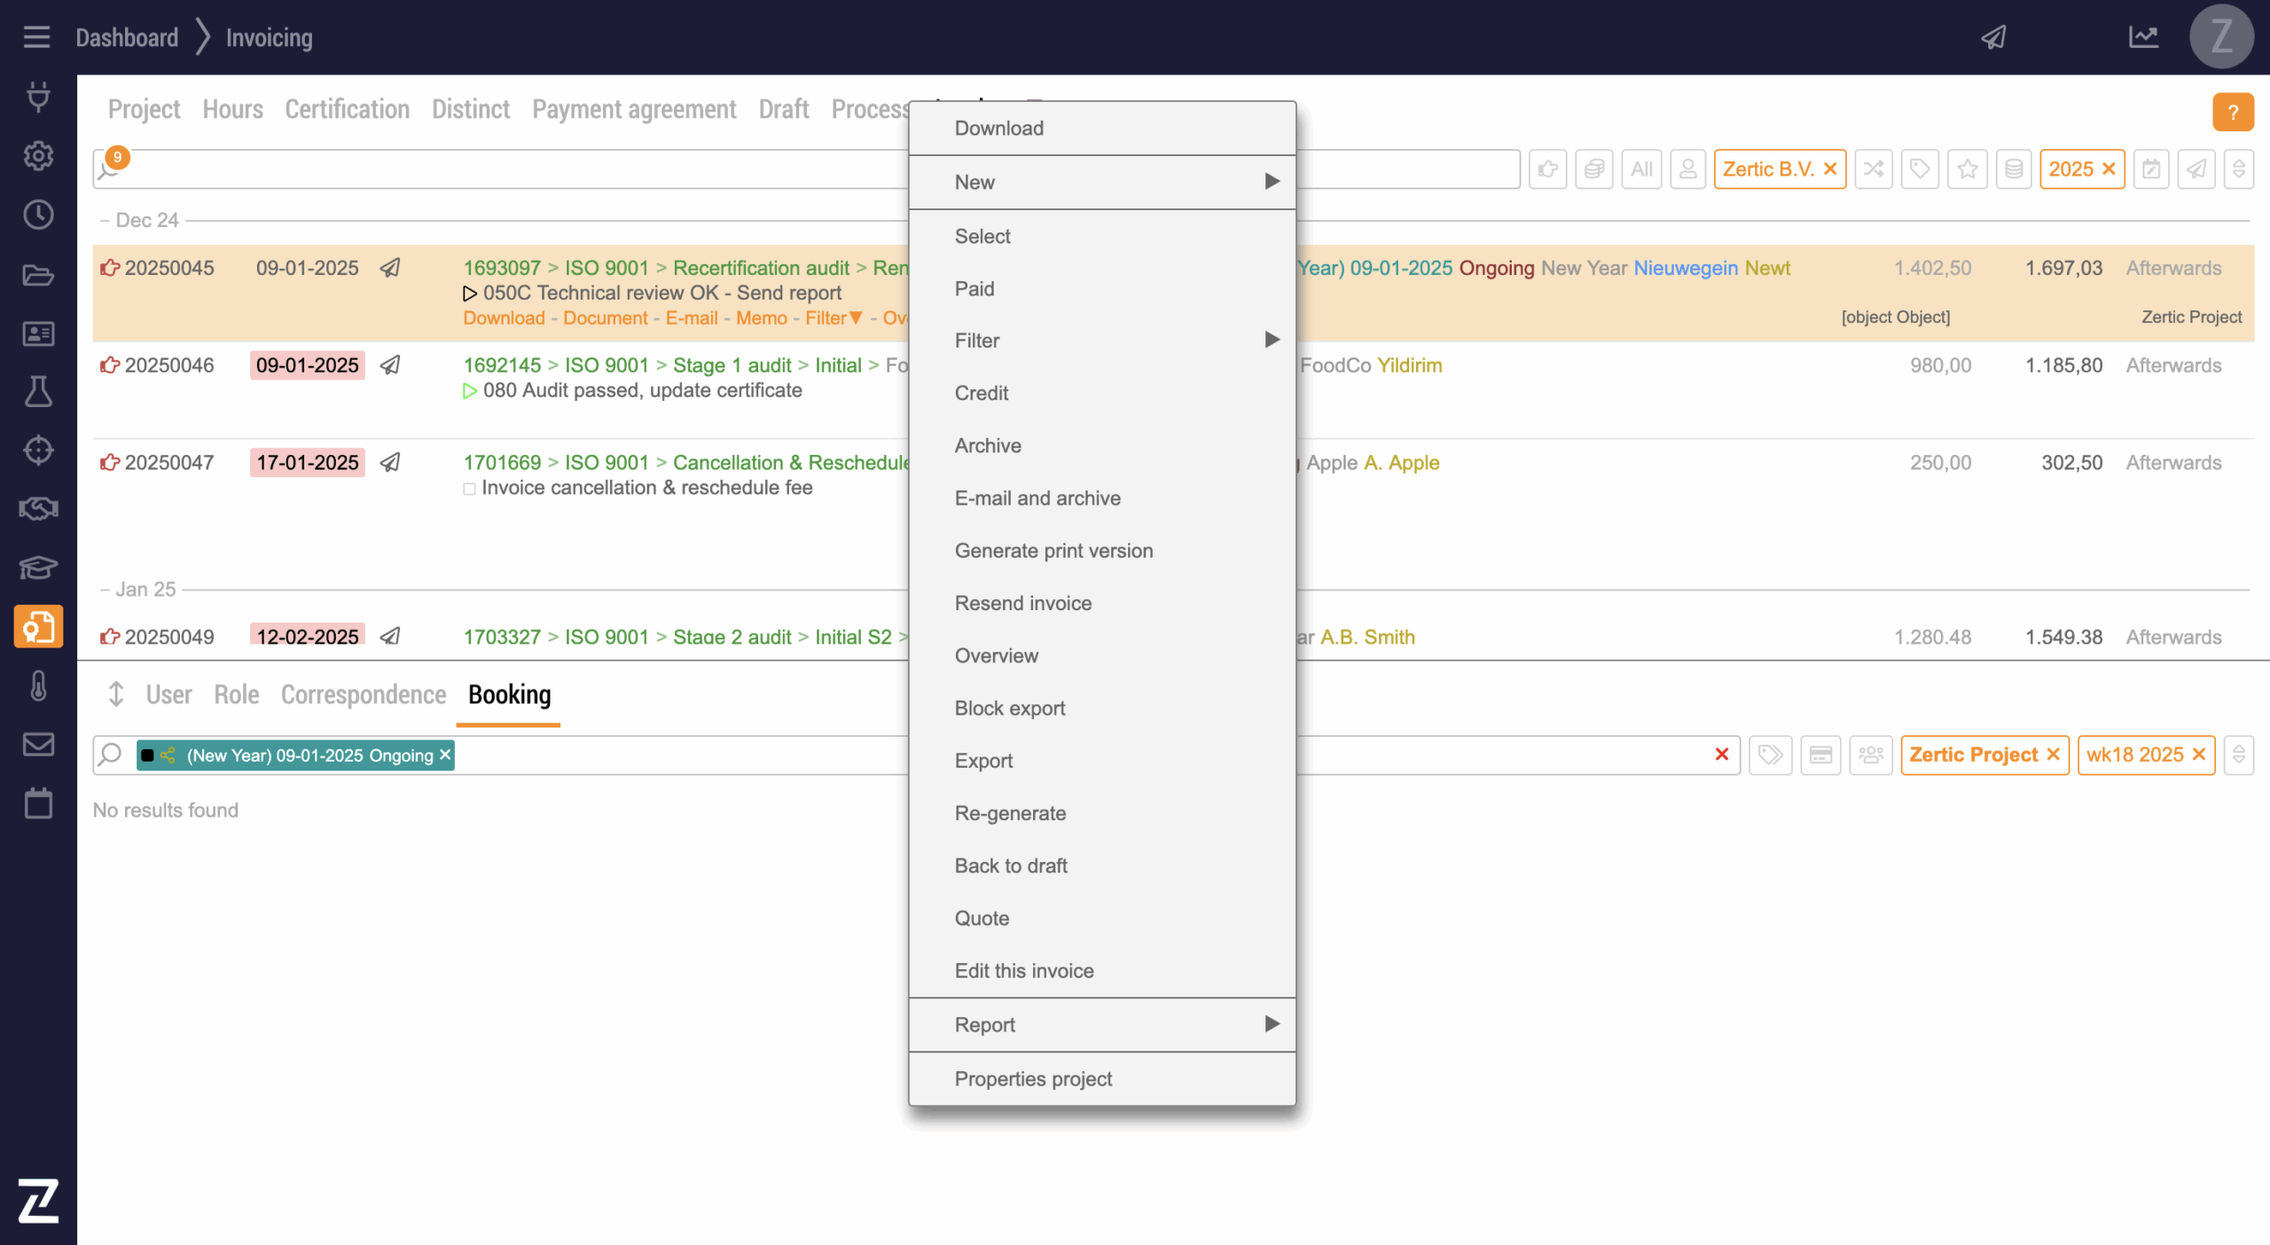Viewport: 2270px width, 1245px height.
Task: Click the clock icon in sidebar
Action: [38, 215]
